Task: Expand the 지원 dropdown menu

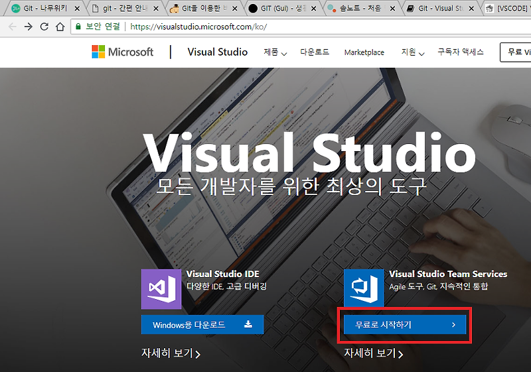Action: (x=412, y=52)
